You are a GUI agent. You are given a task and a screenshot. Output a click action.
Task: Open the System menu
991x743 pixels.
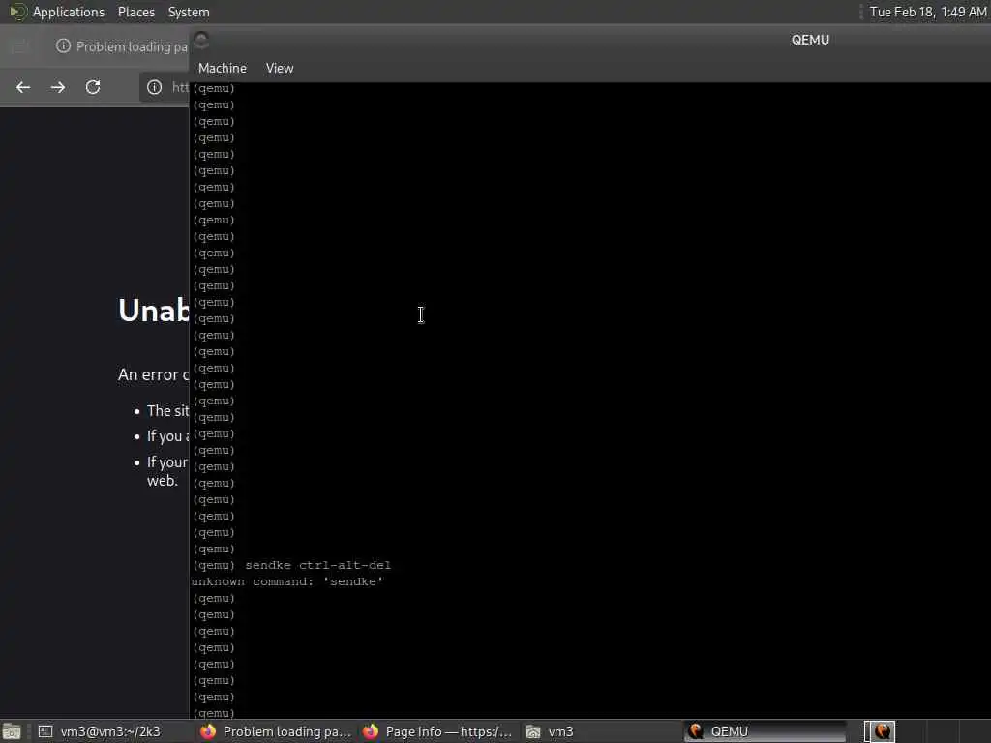[189, 12]
